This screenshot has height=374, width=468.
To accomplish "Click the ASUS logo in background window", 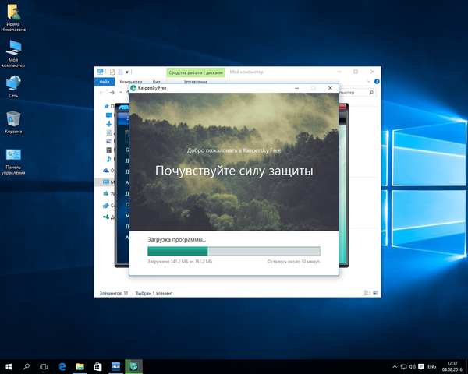I will (124, 107).
